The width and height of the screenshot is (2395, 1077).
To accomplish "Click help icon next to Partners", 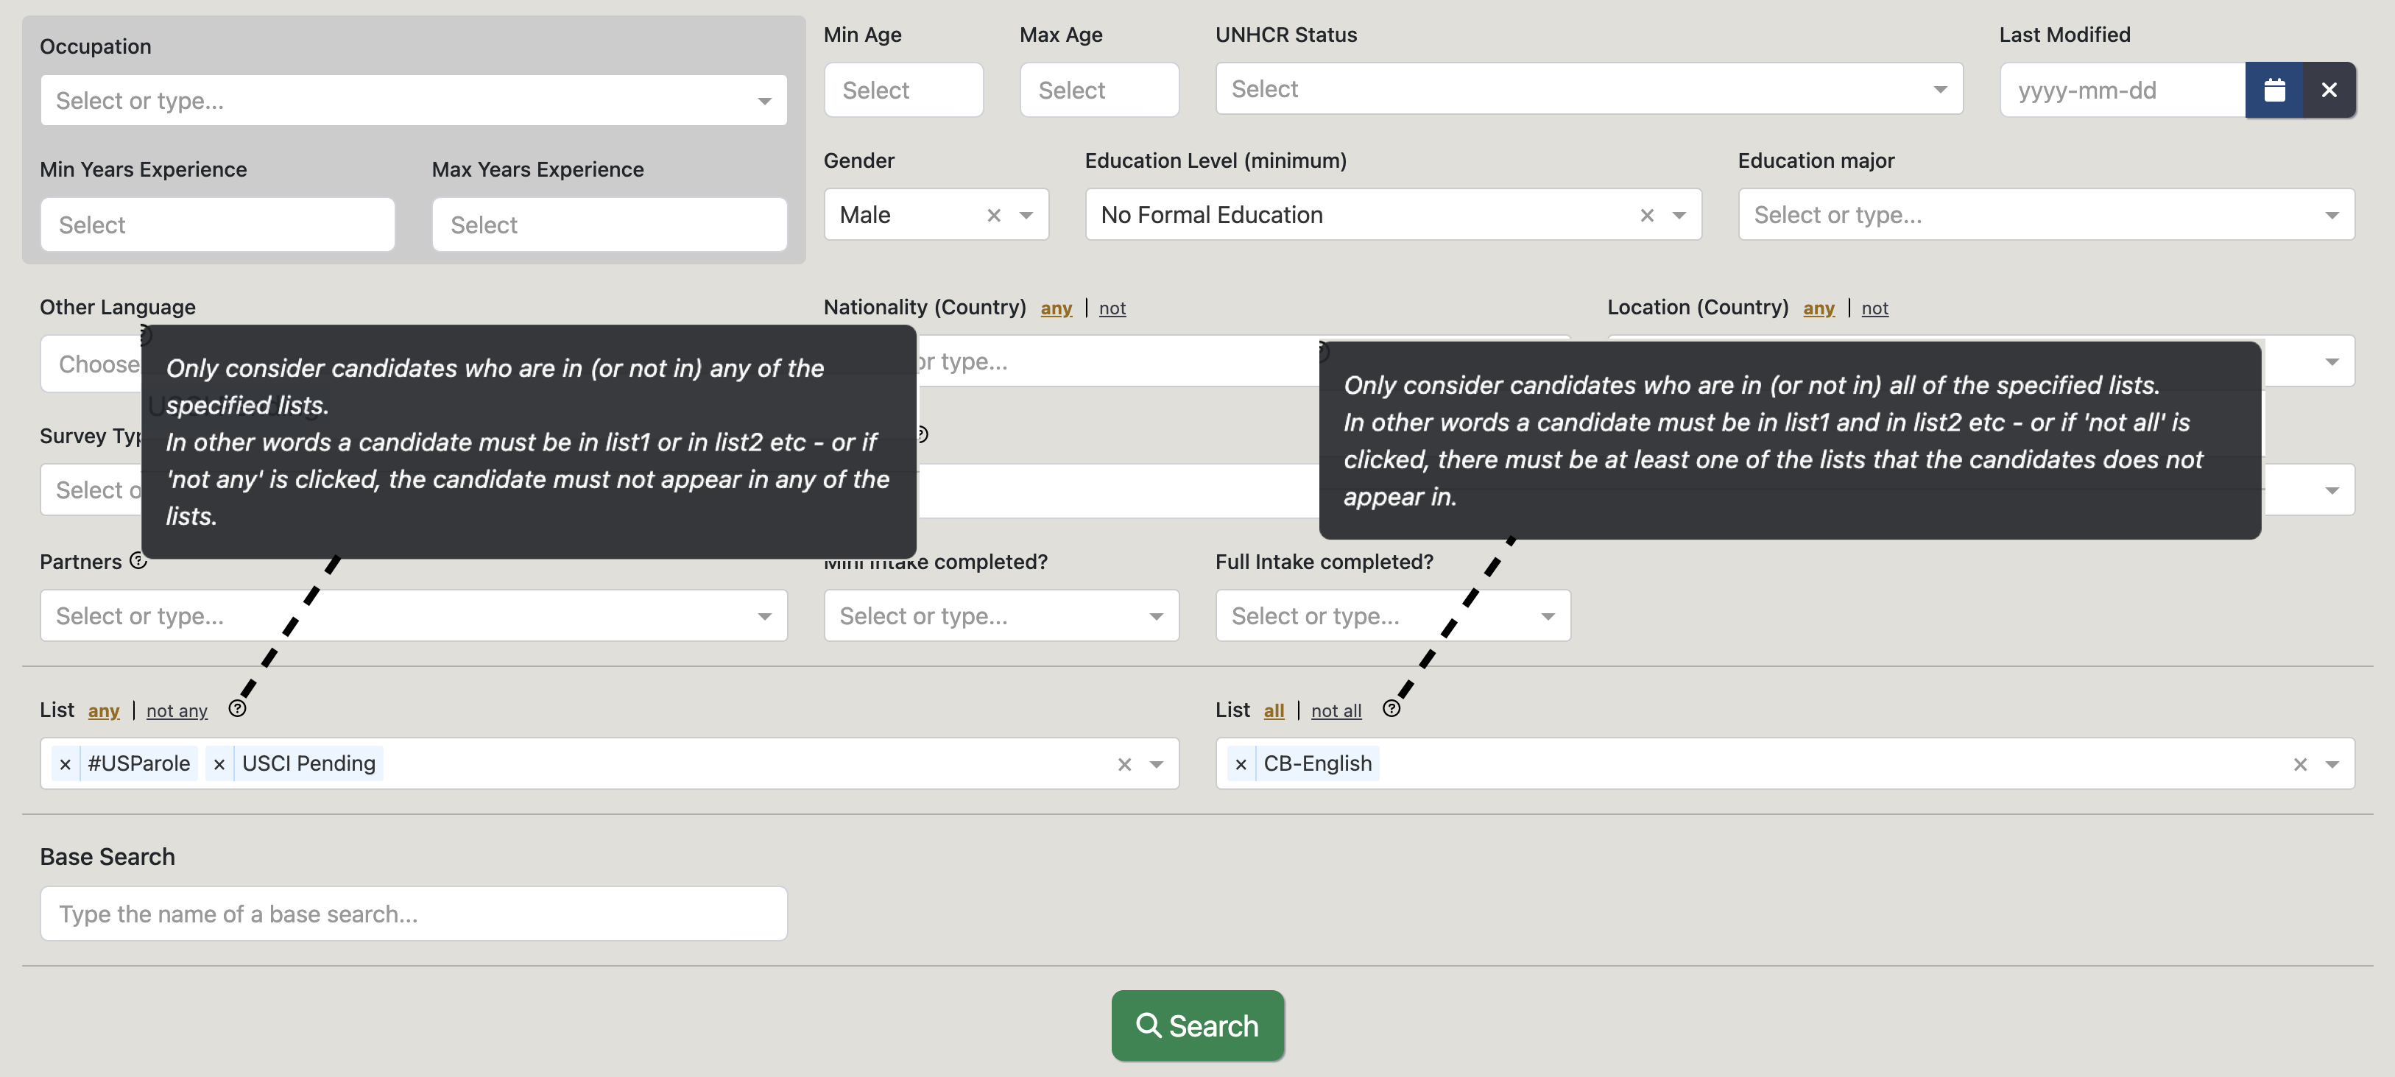I will 138,560.
